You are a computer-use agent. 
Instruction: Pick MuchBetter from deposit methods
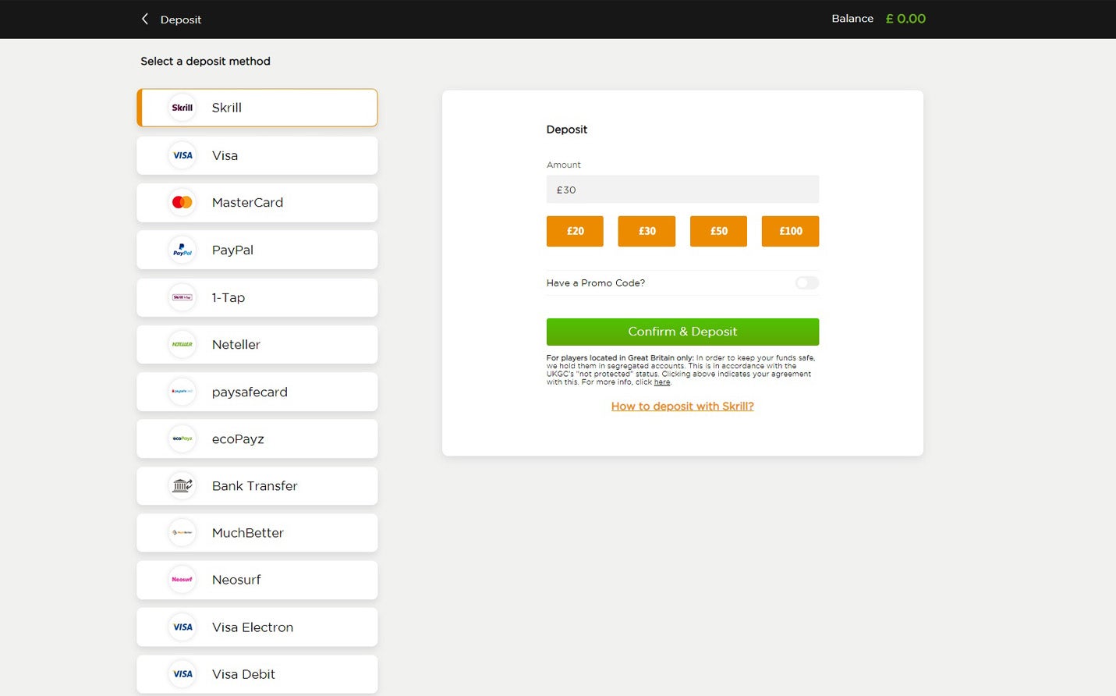tap(257, 533)
